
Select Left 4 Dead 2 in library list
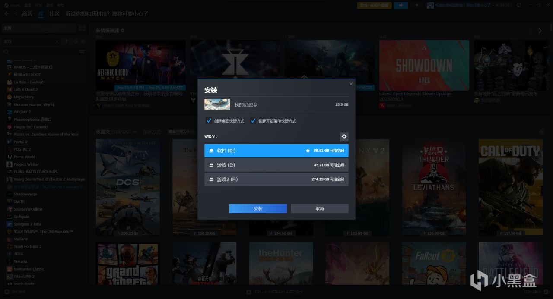[25, 89]
